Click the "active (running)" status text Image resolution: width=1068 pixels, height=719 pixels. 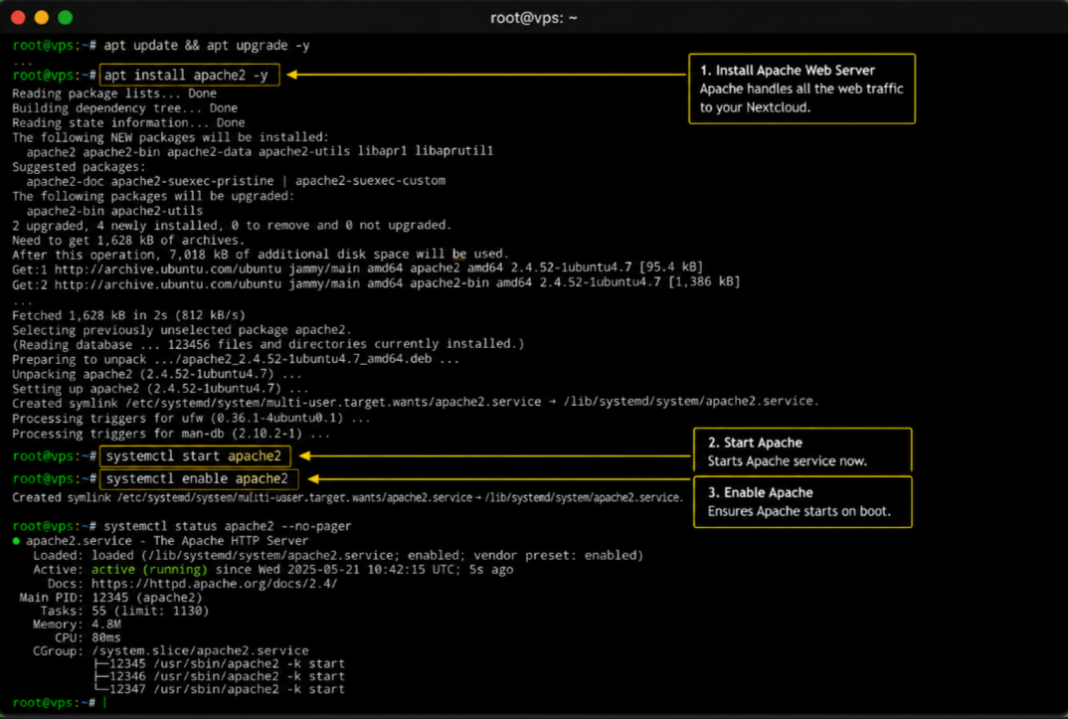[149, 570]
